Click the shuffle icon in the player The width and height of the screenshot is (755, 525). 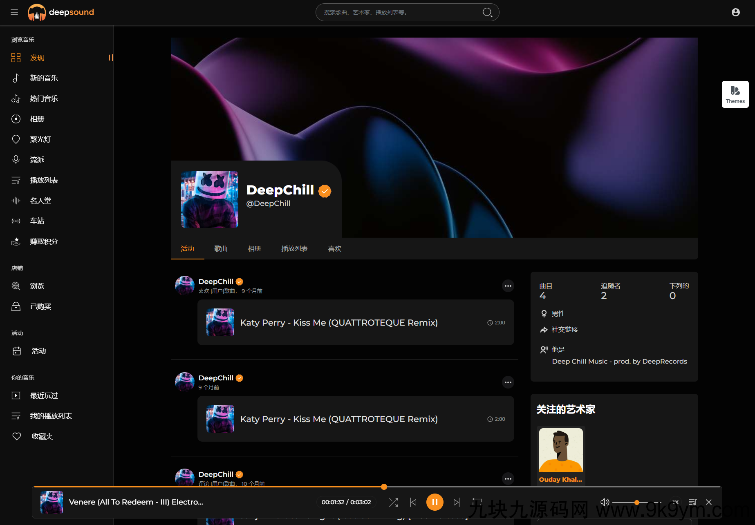coord(393,502)
